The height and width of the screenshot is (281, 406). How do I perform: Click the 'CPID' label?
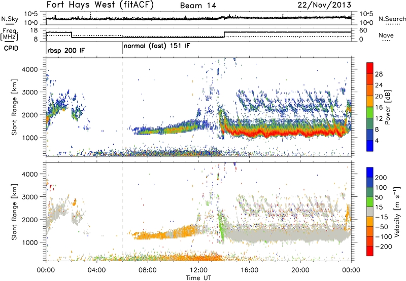coord(11,48)
